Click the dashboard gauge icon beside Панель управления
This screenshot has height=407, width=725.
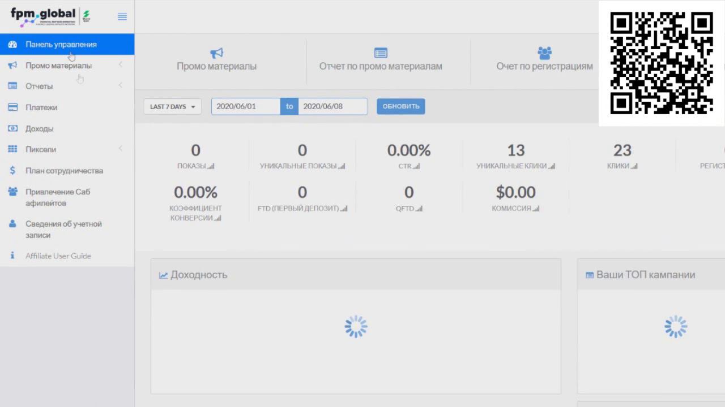pos(12,44)
